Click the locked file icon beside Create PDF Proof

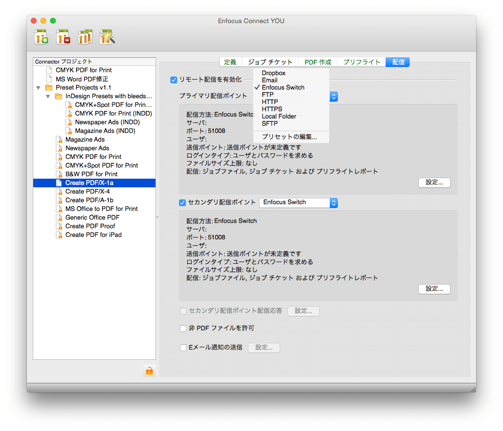[59, 226]
